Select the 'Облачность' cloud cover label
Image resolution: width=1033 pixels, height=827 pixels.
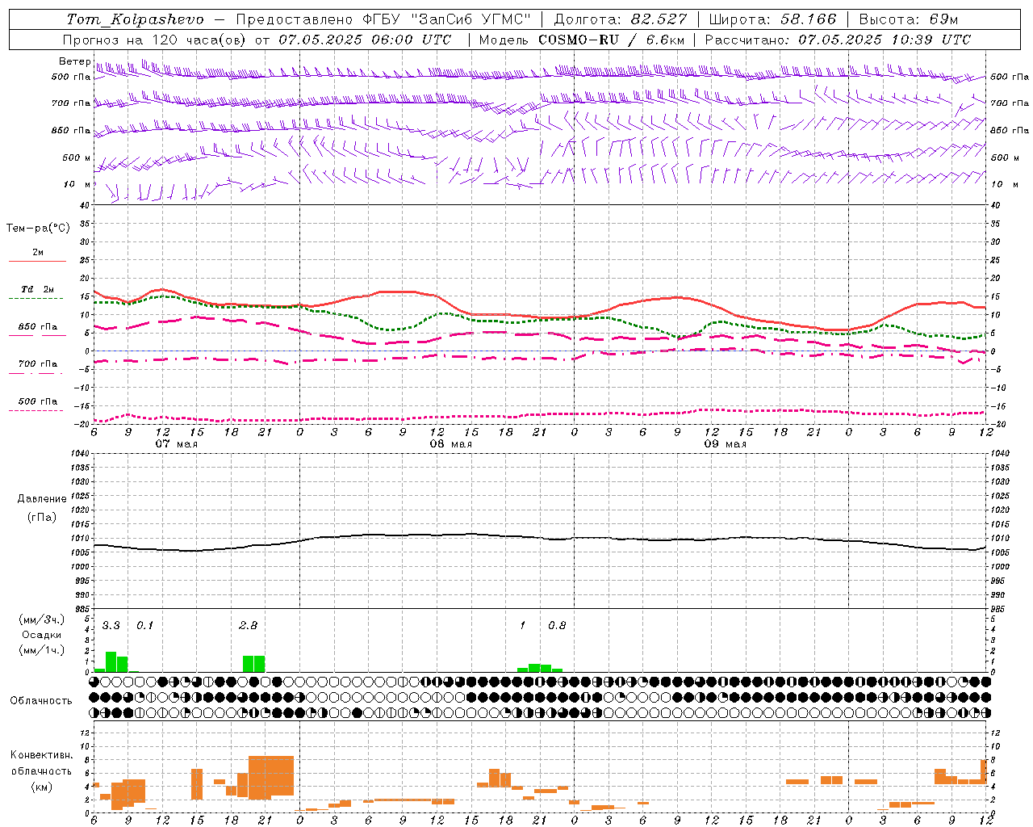pos(41,701)
